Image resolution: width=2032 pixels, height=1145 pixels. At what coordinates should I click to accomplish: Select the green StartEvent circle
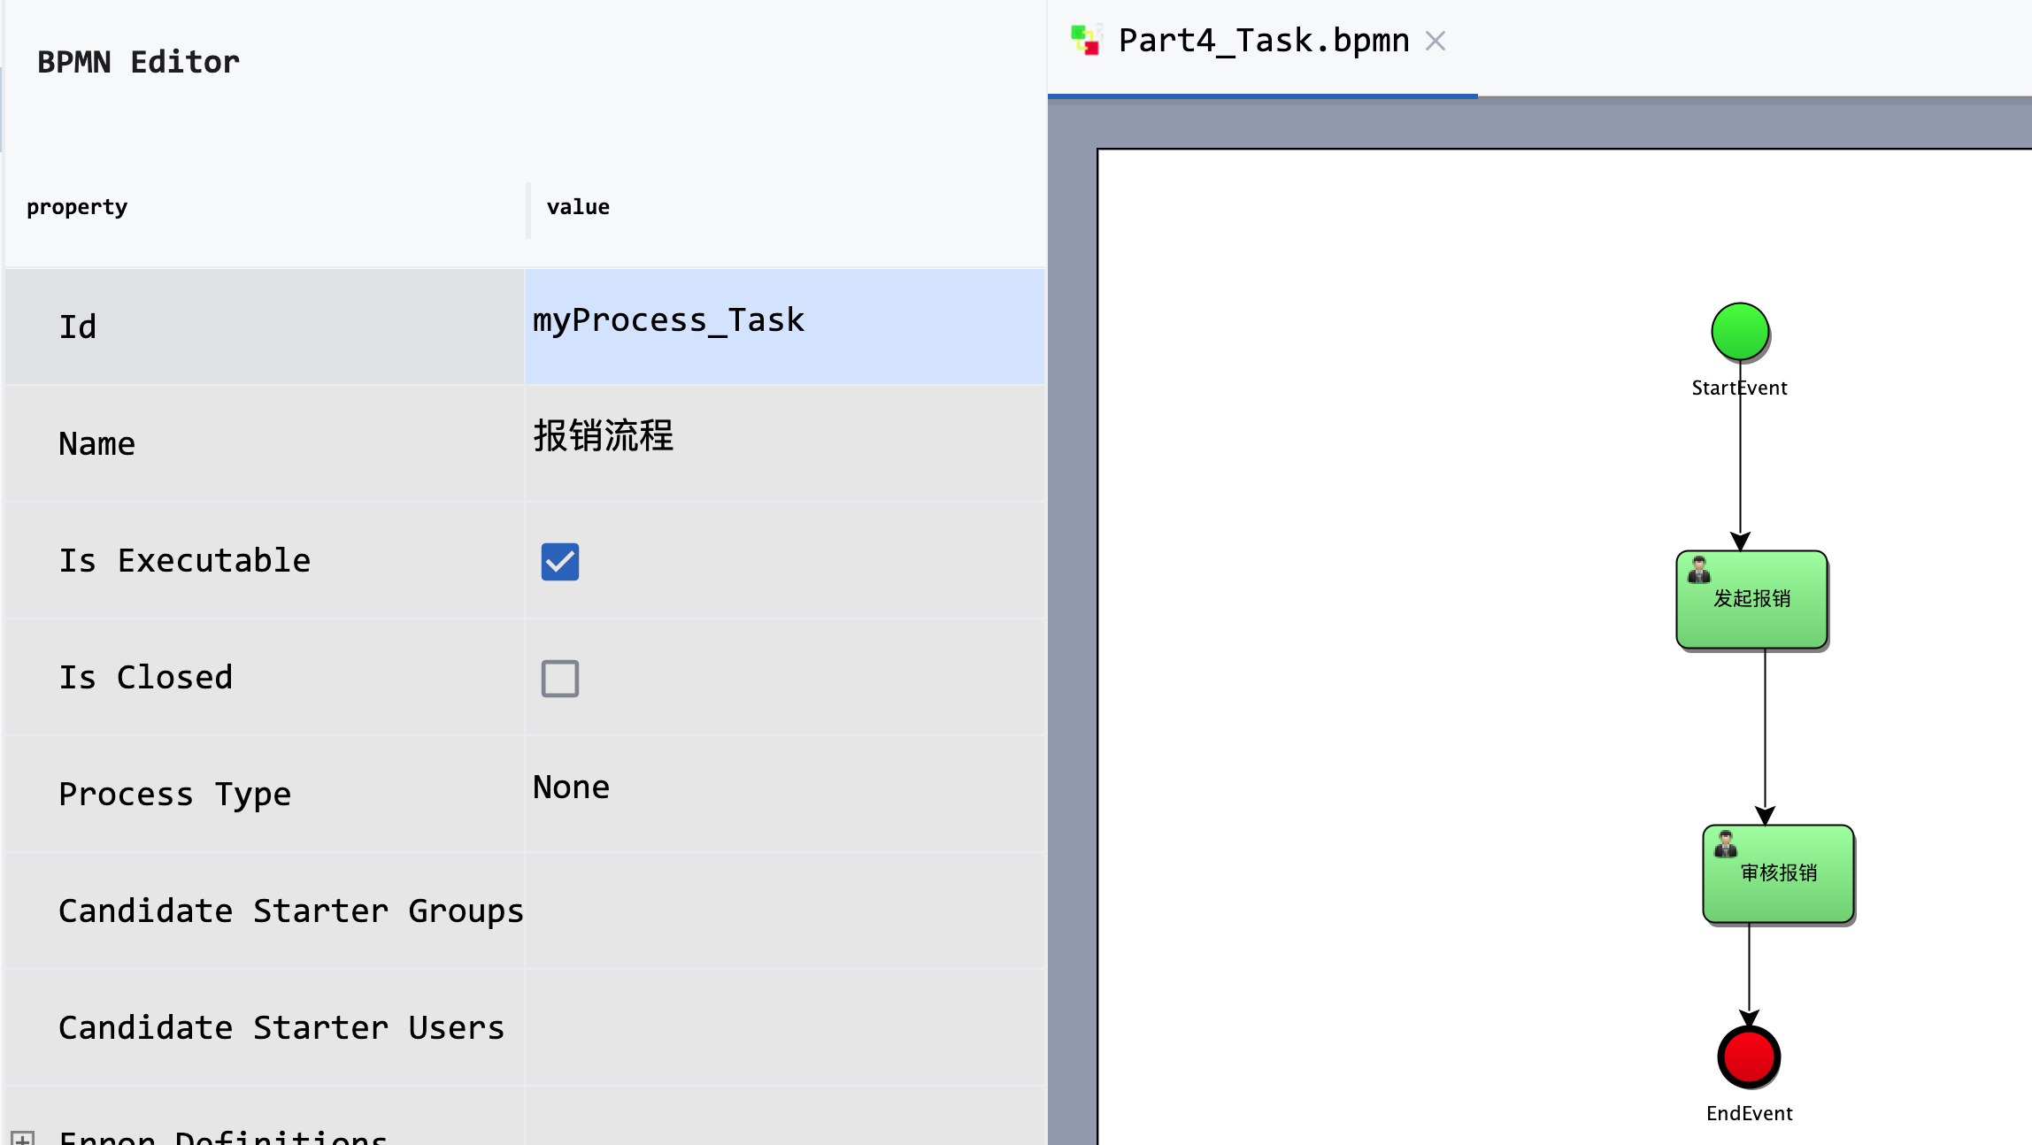click(1739, 332)
